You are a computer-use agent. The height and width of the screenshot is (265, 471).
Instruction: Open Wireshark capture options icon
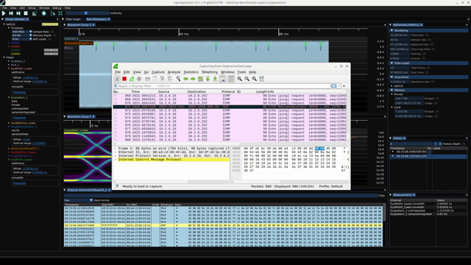(139, 79)
